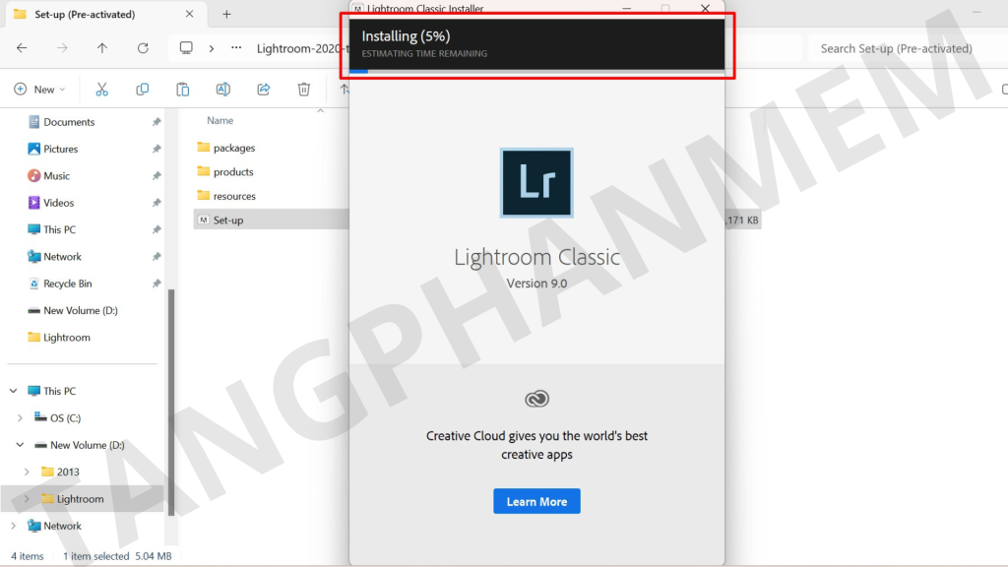This screenshot has height=567, width=1008.
Task: Unpin Documents using its pin icon
Action: [157, 122]
